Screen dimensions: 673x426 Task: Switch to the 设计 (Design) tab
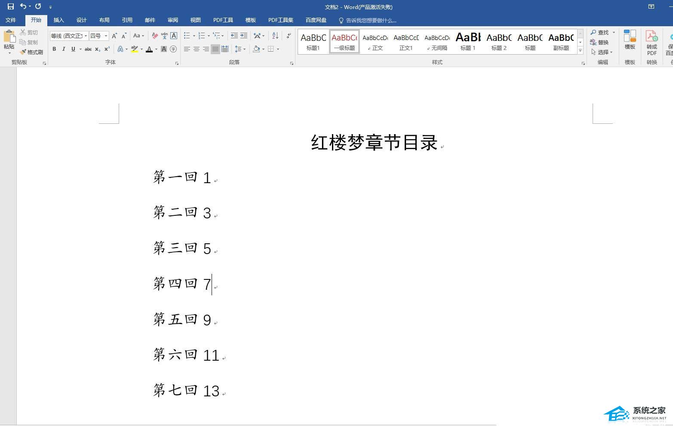(81, 20)
